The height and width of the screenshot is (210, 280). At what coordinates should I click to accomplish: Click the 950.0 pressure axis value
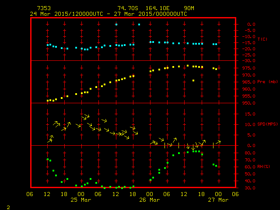pyautogui.click(x=249, y=103)
